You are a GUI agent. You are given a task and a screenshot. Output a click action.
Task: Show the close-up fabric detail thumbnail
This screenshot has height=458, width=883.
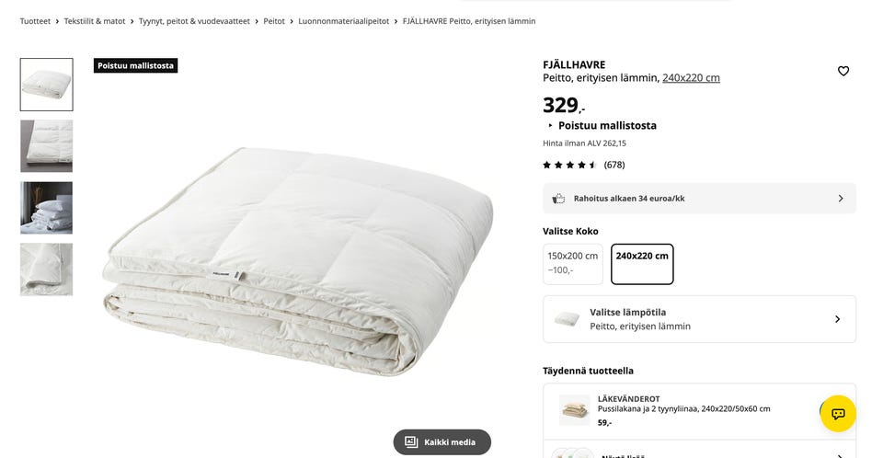point(47,269)
